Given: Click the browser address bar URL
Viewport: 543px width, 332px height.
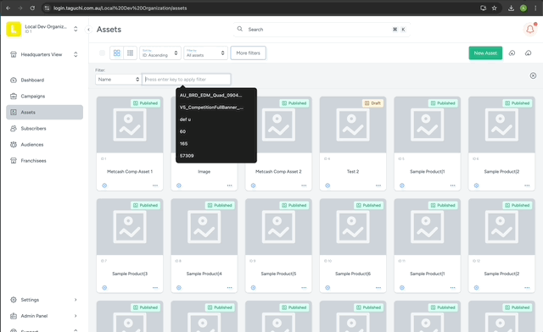Looking at the screenshot, I should point(120,8).
